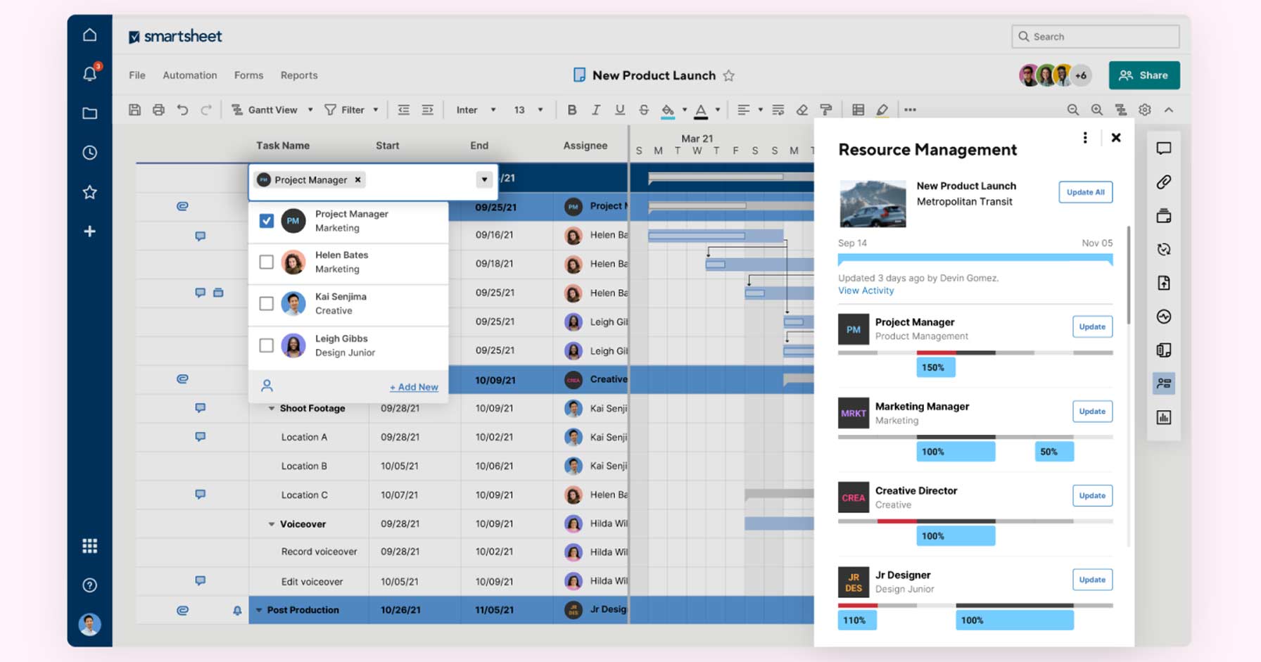The height and width of the screenshot is (662, 1261).
Task: Check the Kai Senjima checkbox
Action: [x=266, y=303]
